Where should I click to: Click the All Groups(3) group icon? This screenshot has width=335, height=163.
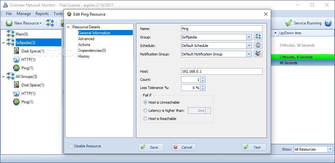[11, 76]
